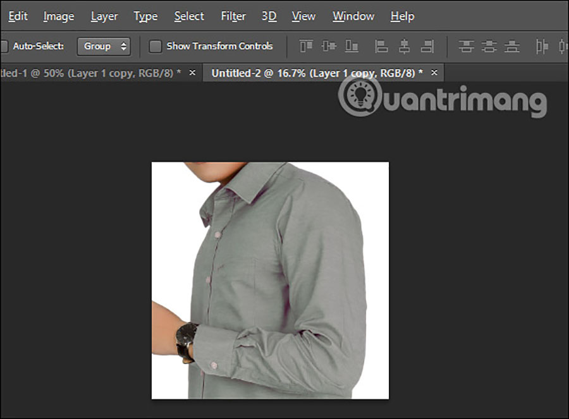Click the Align bottom edges icon

[352, 46]
